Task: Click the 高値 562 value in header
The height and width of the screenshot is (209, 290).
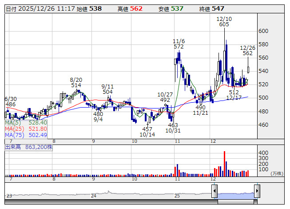Action: tap(130, 9)
